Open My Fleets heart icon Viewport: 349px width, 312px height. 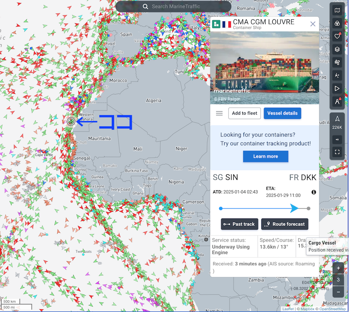pyautogui.click(x=337, y=36)
